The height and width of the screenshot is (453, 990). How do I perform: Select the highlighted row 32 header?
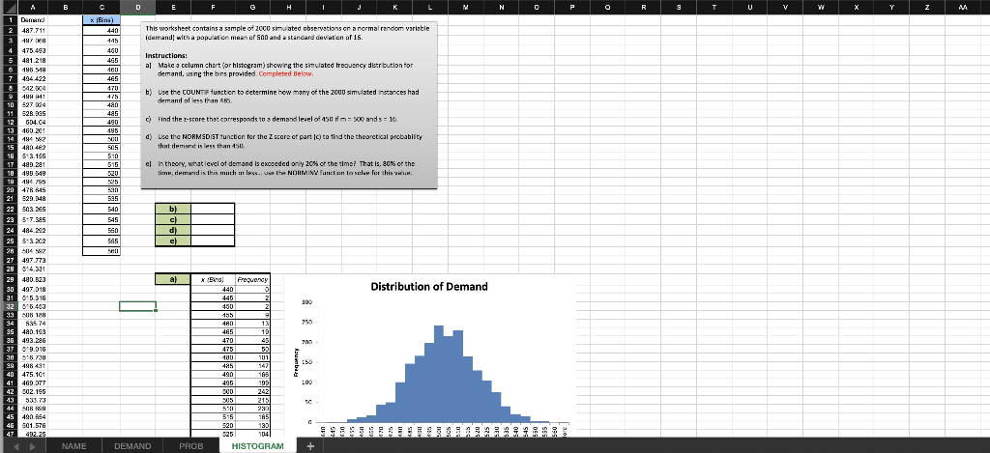(x=11, y=306)
